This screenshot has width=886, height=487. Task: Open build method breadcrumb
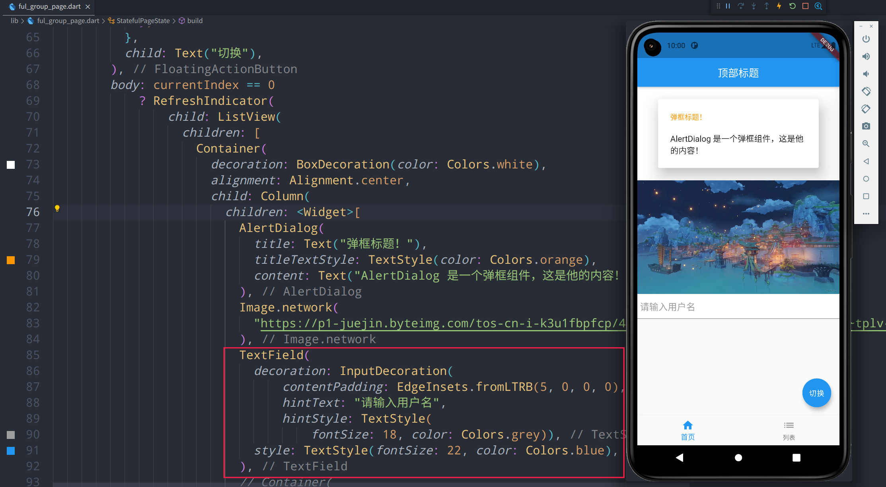tap(195, 21)
